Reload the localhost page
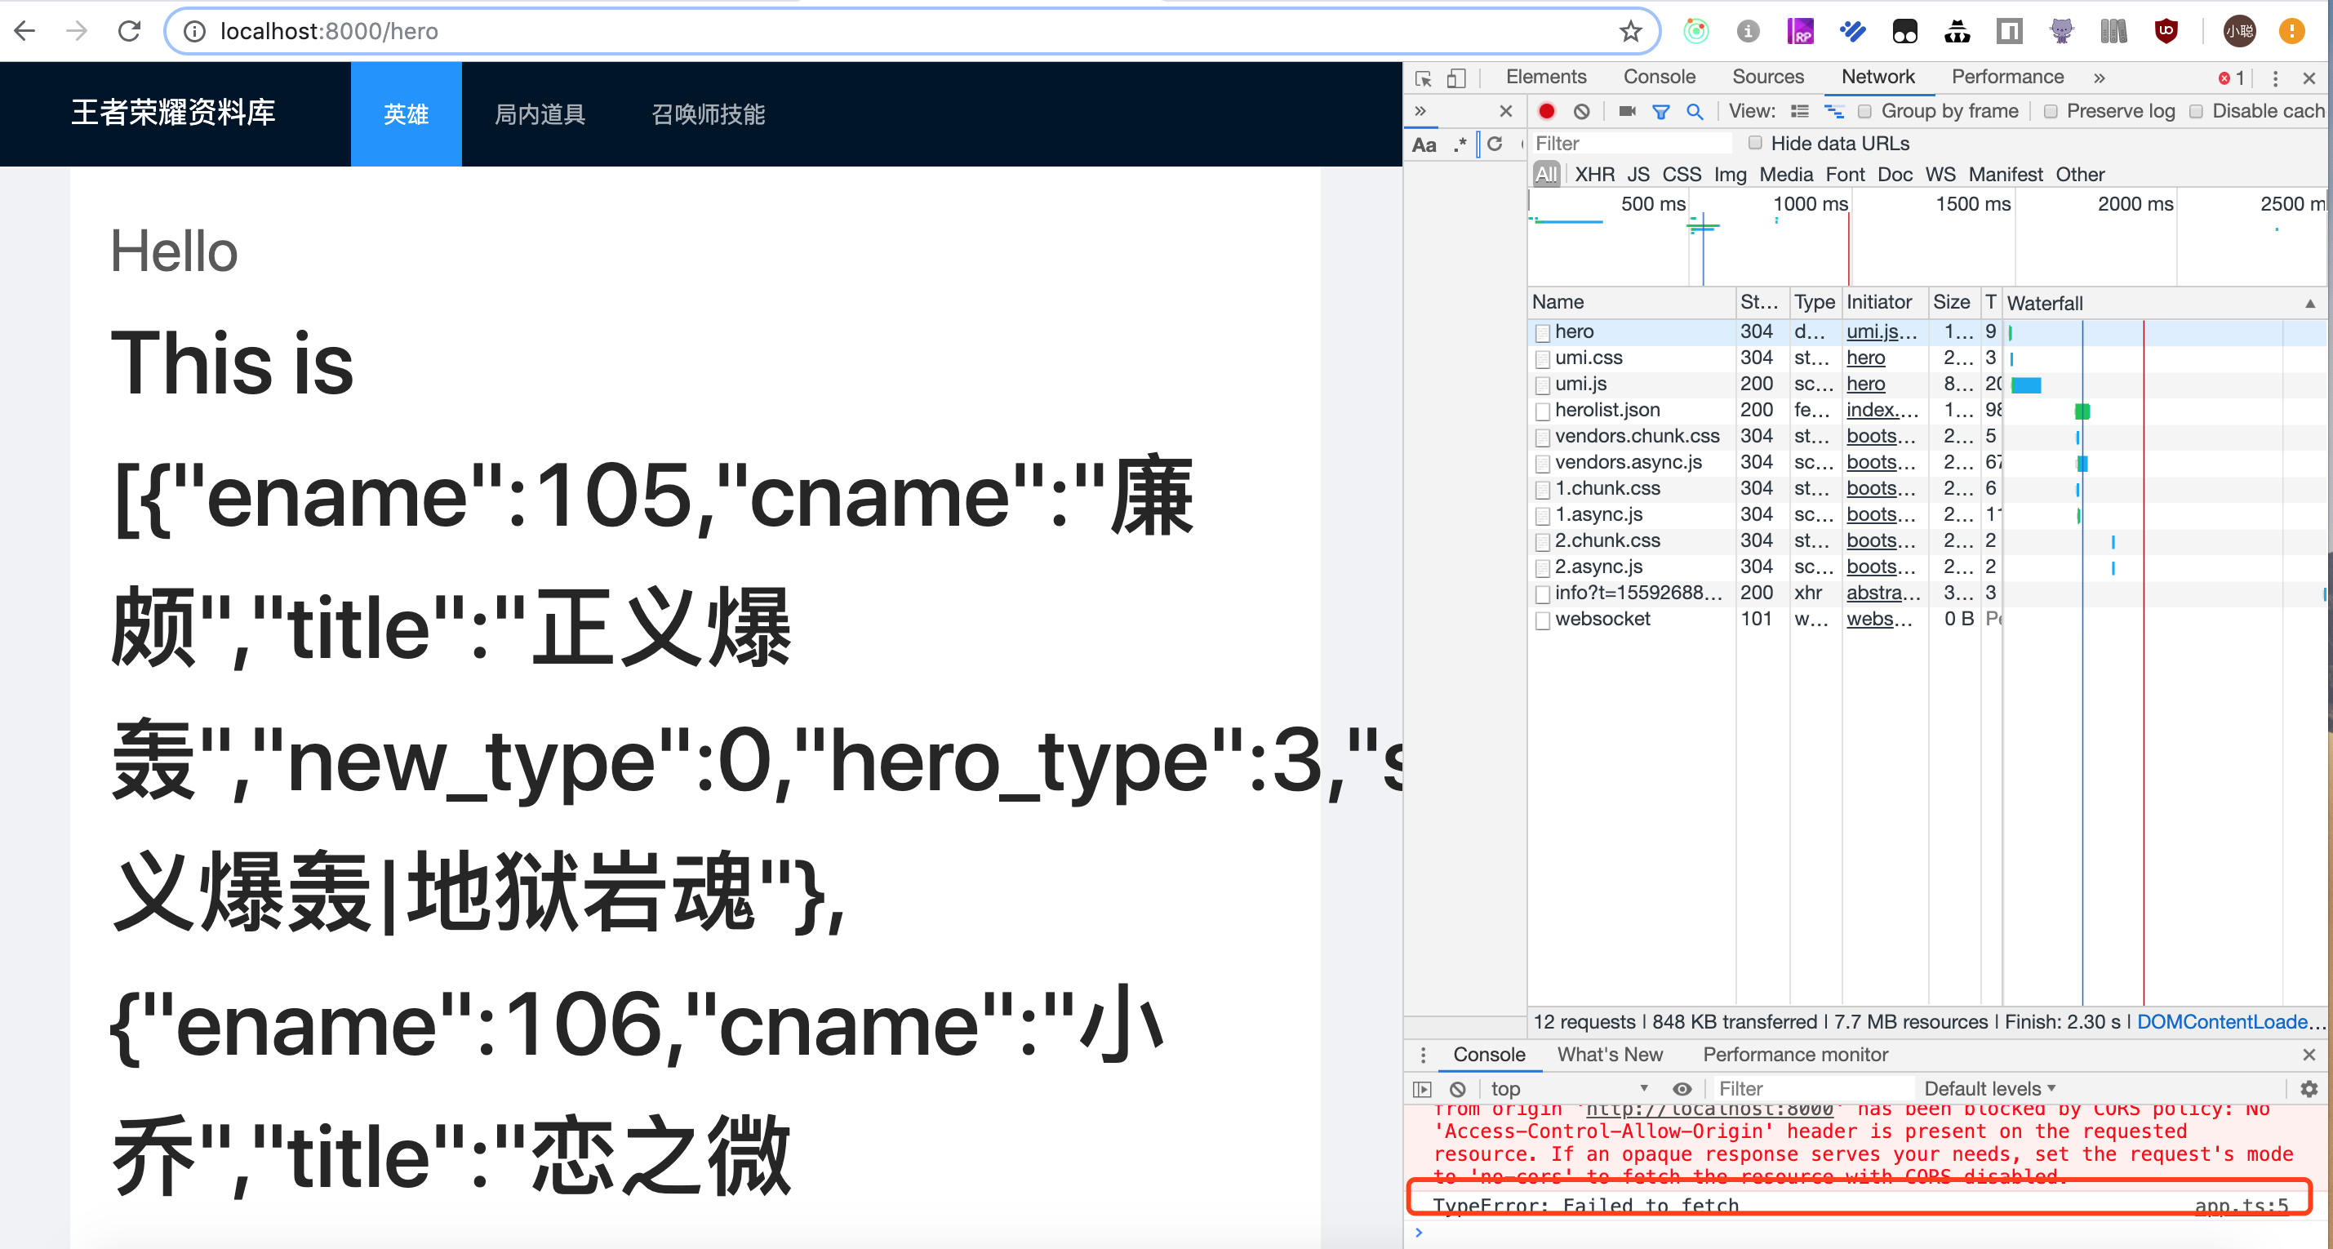This screenshot has height=1249, width=2333. pos(130,31)
